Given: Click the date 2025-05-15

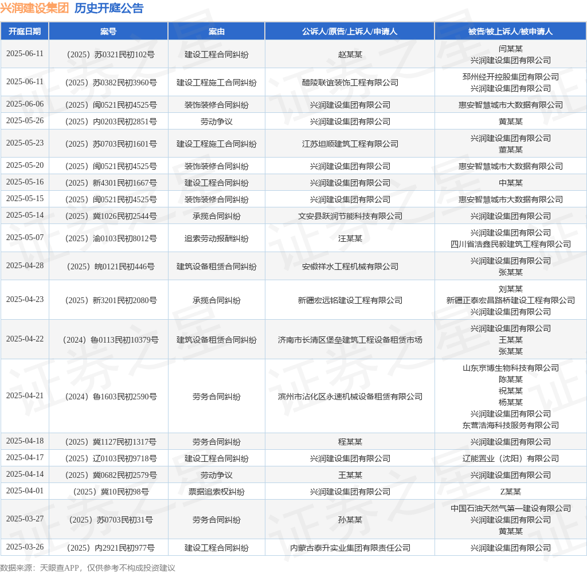Looking at the screenshot, I should pyautogui.click(x=25, y=199).
